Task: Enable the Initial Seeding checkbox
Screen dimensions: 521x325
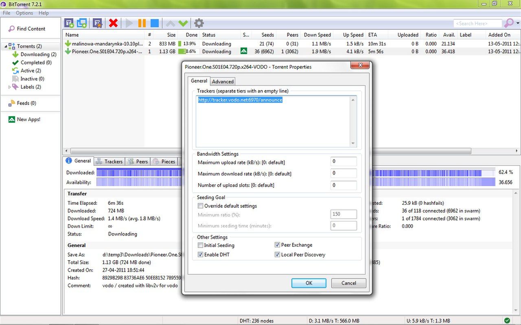Action: (x=200, y=245)
